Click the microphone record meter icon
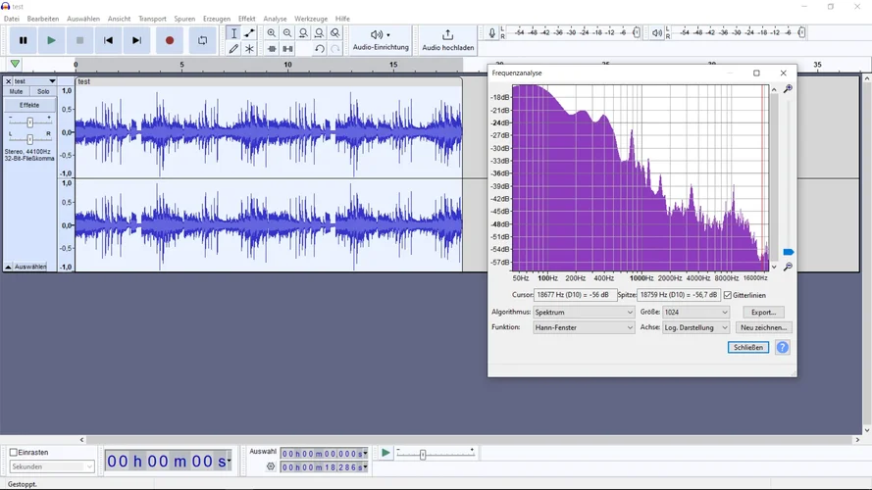The height and width of the screenshot is (490, 872). [x=491, y=33]
